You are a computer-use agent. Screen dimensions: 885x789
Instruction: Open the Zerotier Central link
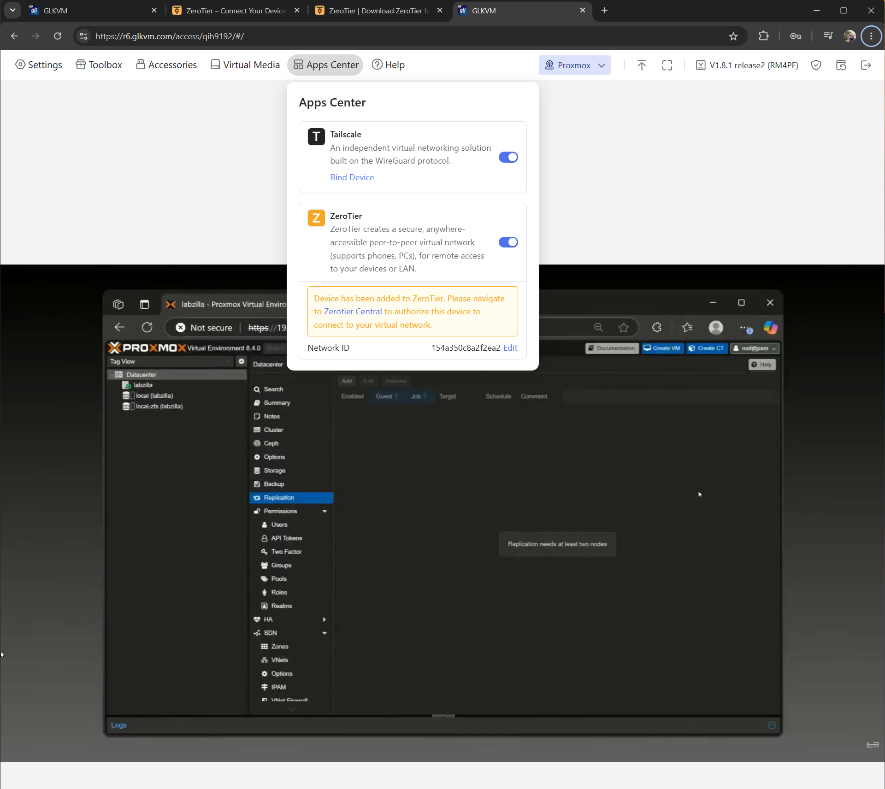(x=353, y=312)
